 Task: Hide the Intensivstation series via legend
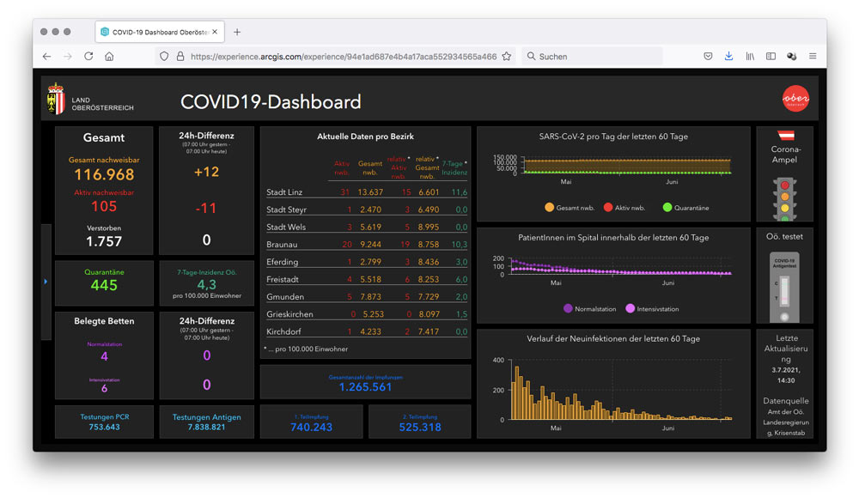pos(652,308)
